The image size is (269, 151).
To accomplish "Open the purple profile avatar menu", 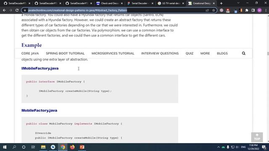I will click(x=259, y=10).
